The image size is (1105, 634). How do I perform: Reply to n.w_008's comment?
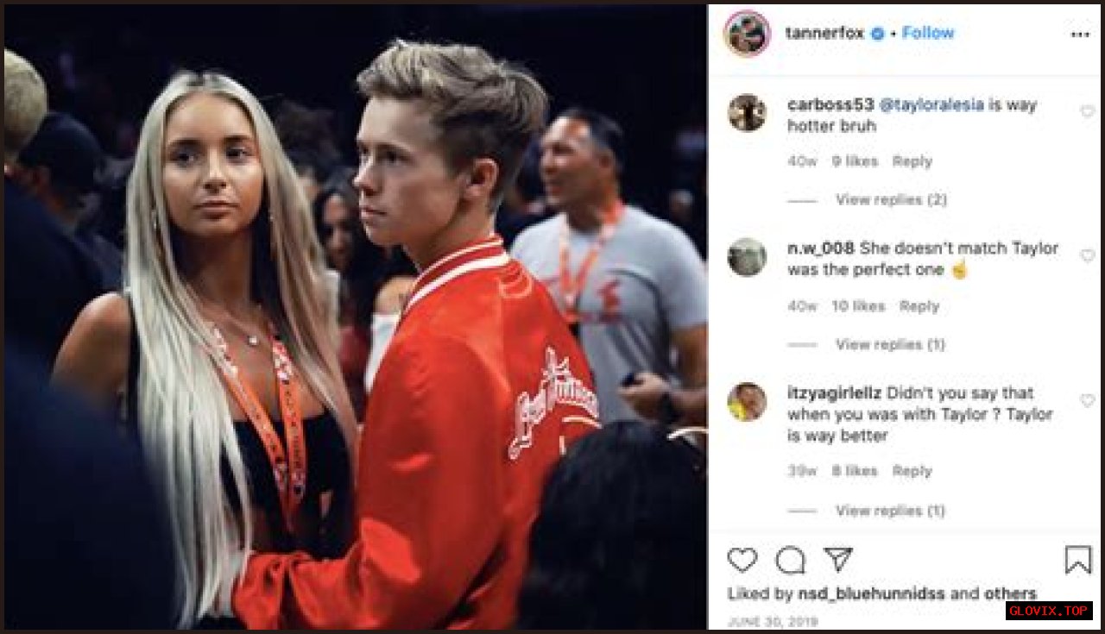[x=919, y=306]
